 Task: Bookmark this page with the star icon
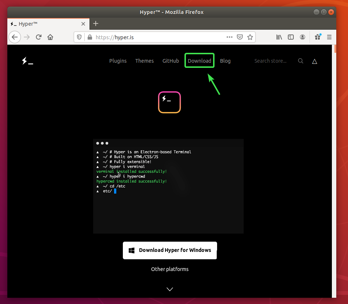coord(250,37)
